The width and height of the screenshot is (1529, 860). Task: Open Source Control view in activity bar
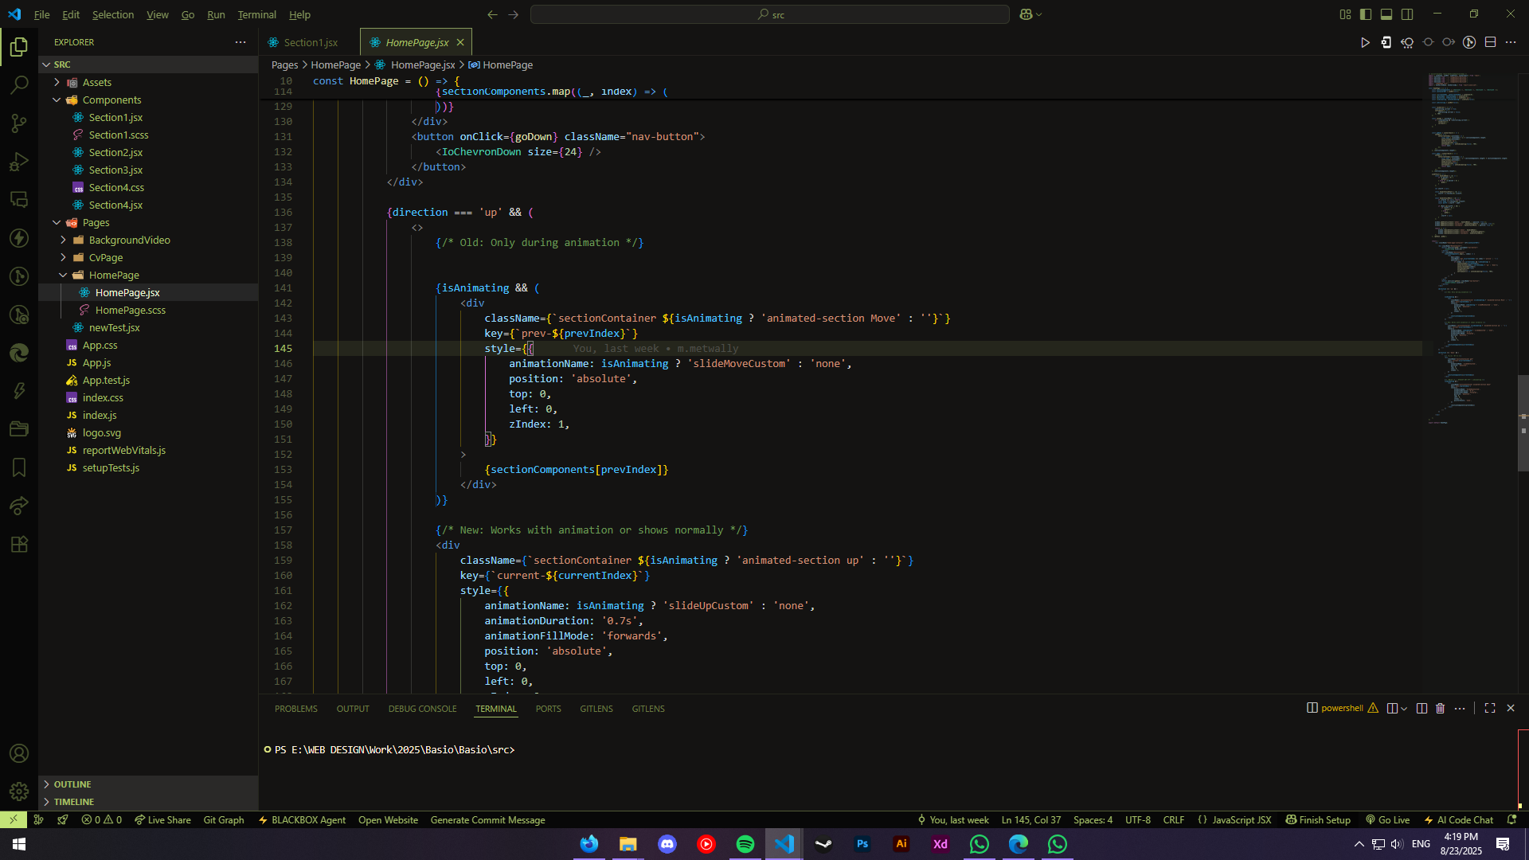click(x=19, y=123)
